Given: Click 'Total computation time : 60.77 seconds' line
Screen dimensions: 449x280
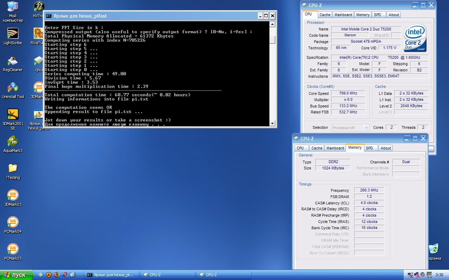Looking at the screenshot, I should click(118, 95).
